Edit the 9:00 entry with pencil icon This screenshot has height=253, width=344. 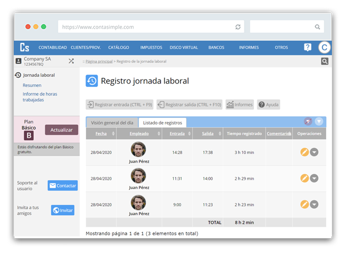point(304,204)
